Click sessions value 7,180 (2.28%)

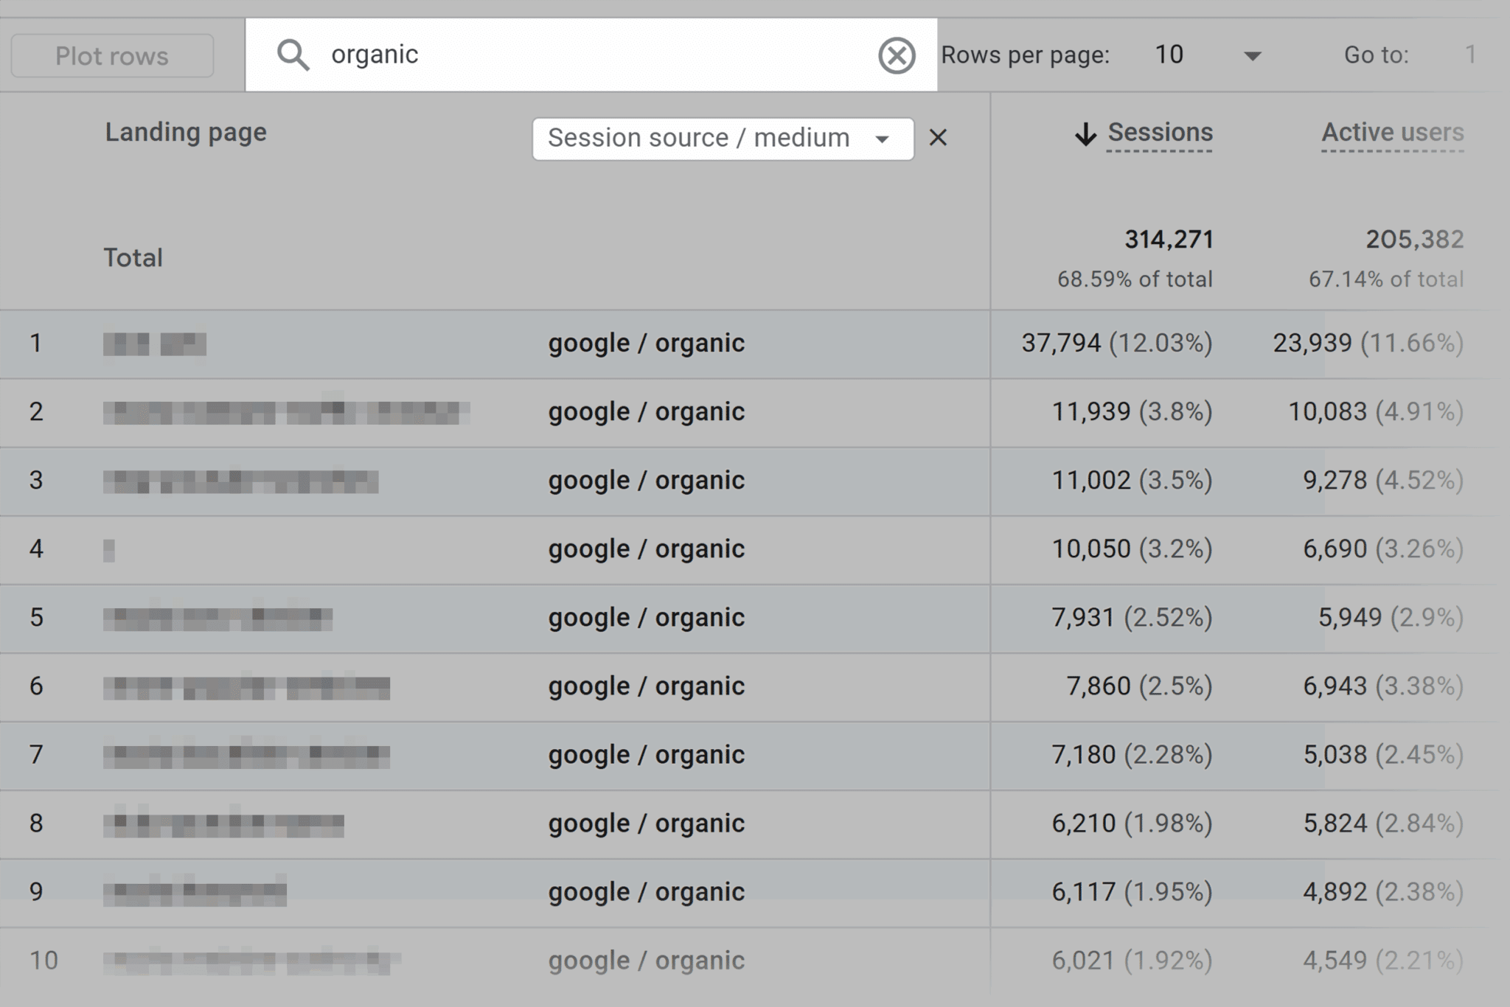coord(1132,755)
